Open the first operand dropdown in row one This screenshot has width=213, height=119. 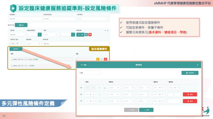click(114, 88)
